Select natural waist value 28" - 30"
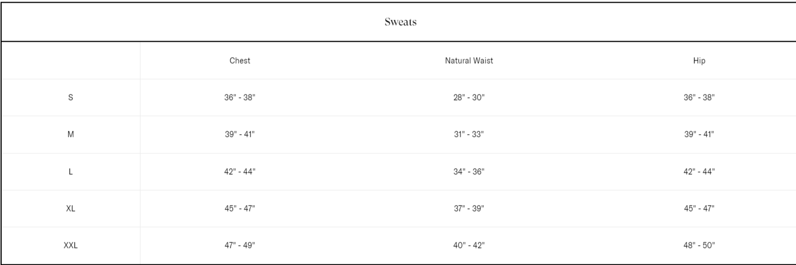This screenshot has height=265, width=796. (x=469, y=98)
